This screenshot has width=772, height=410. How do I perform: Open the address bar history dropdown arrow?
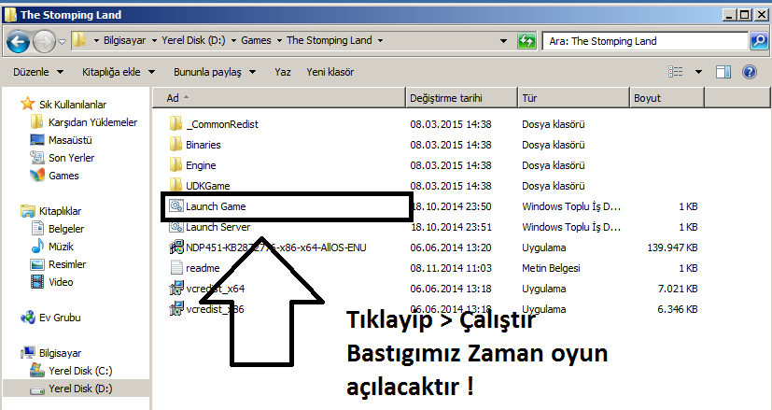[503, 41]
